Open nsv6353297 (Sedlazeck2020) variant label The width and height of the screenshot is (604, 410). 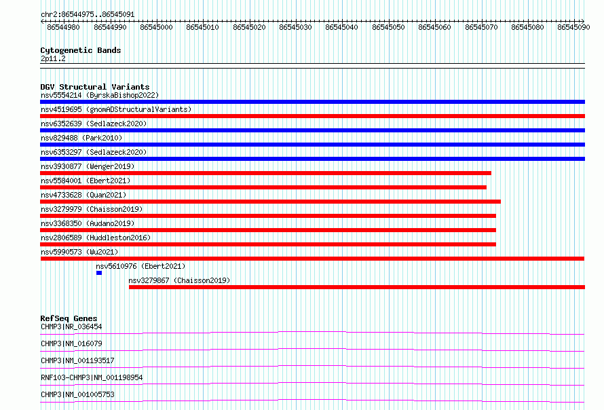[94, 152]
